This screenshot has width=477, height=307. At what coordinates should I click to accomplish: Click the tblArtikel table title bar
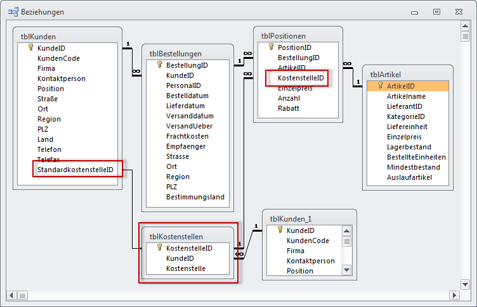click(x=407, y=74)
